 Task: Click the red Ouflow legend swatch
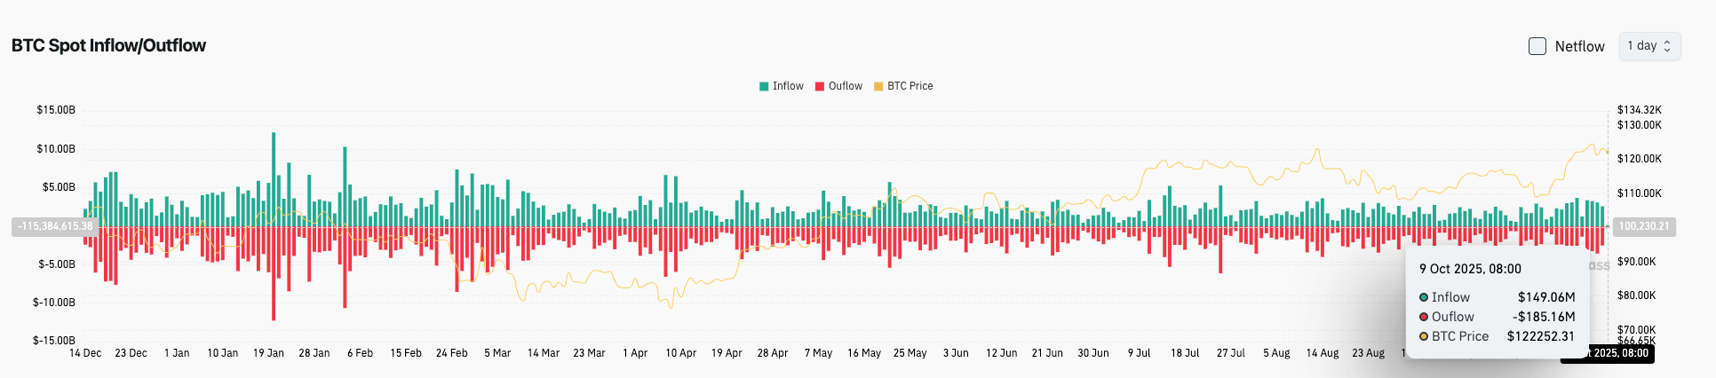pos(820,87)
